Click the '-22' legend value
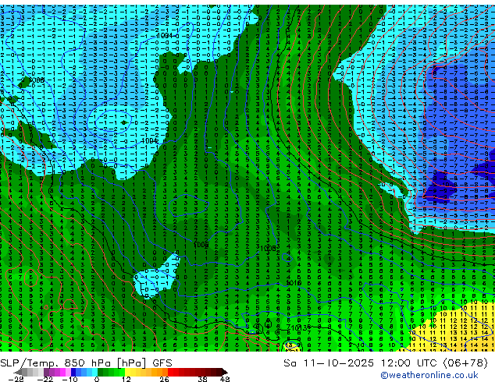This screenshot has width=495, height=382. point(45,379)
